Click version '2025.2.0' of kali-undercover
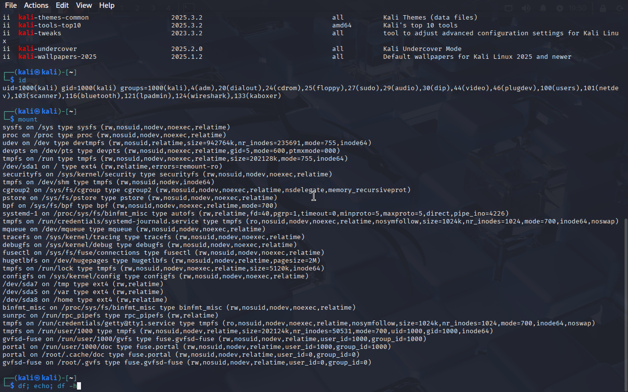 click(187, 49)
